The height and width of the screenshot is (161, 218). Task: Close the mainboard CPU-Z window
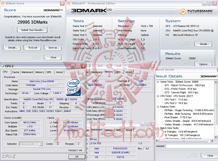coord(153,124)
